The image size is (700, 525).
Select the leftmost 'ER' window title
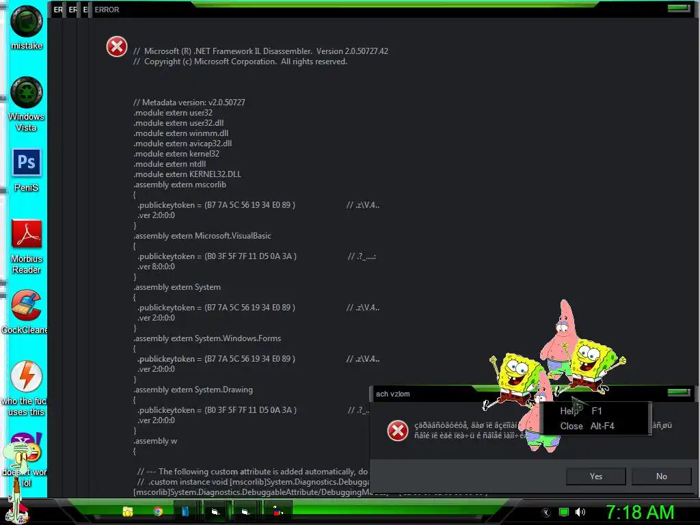pyautogui.click(x=58, y=10)
